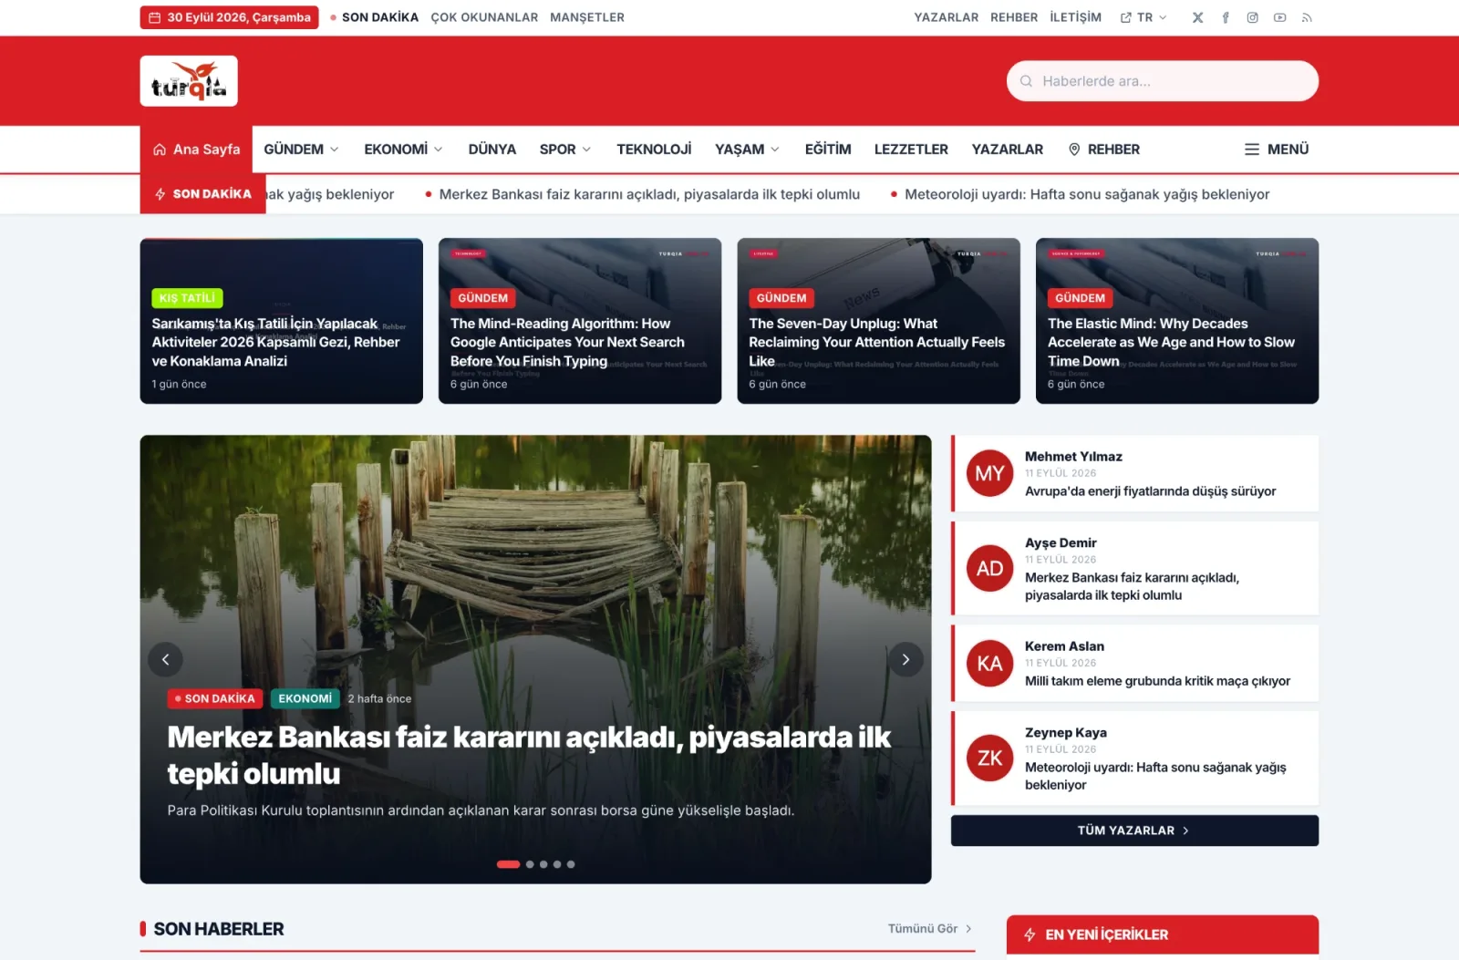Screen dimensions: 1459x960
Task: Open the DÜNYA menu item
Action: [492, 150]
